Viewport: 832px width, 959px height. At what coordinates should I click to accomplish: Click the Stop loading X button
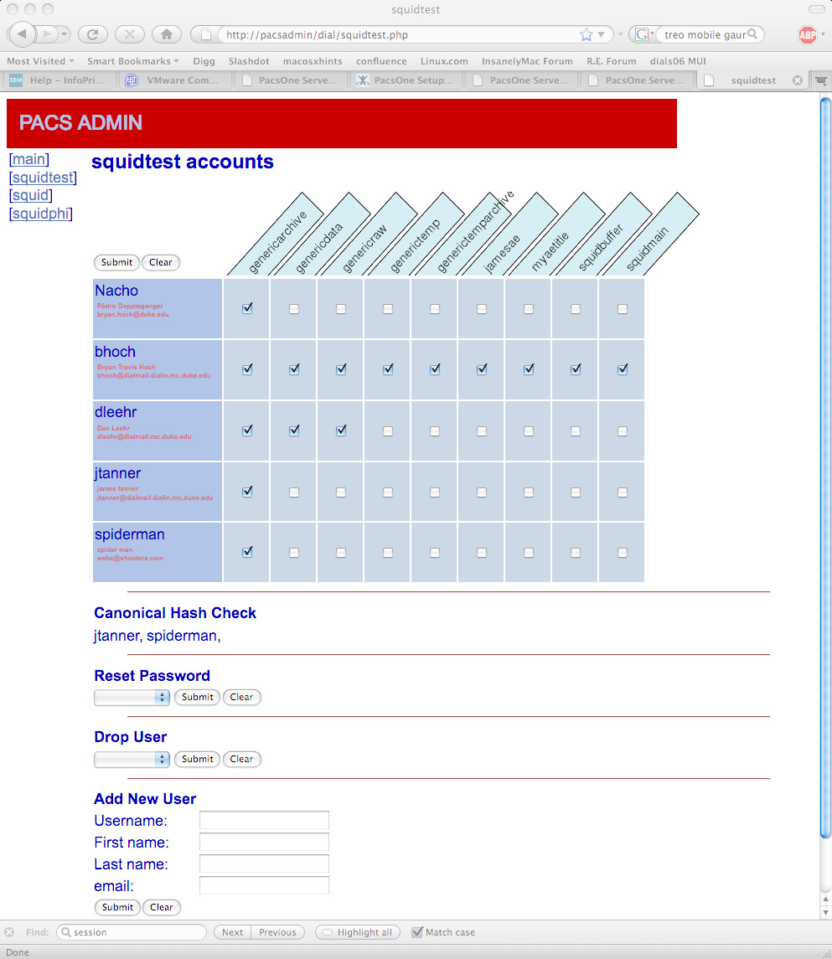pyautogui.click(x=129, y=34)
